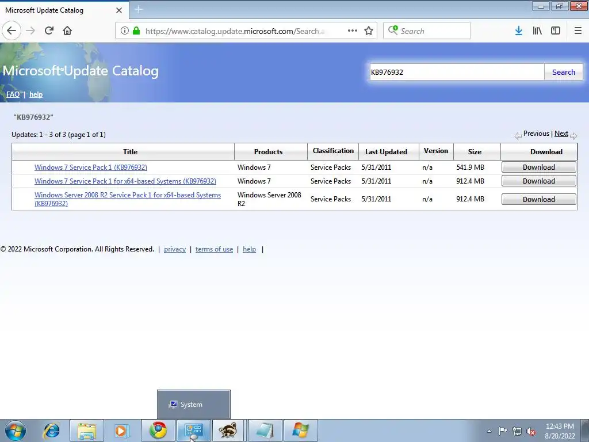Open the privacy footer link
Image resolution: width=589 pixels, height=442 pixels.
click(x=175, y=249)
